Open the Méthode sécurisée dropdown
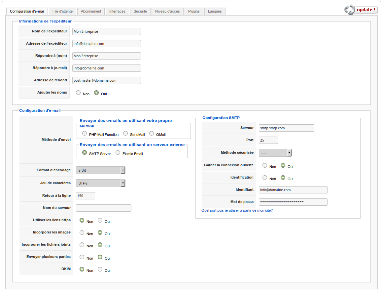Viewport: 383px width, 292px height. tap(275, 152)
